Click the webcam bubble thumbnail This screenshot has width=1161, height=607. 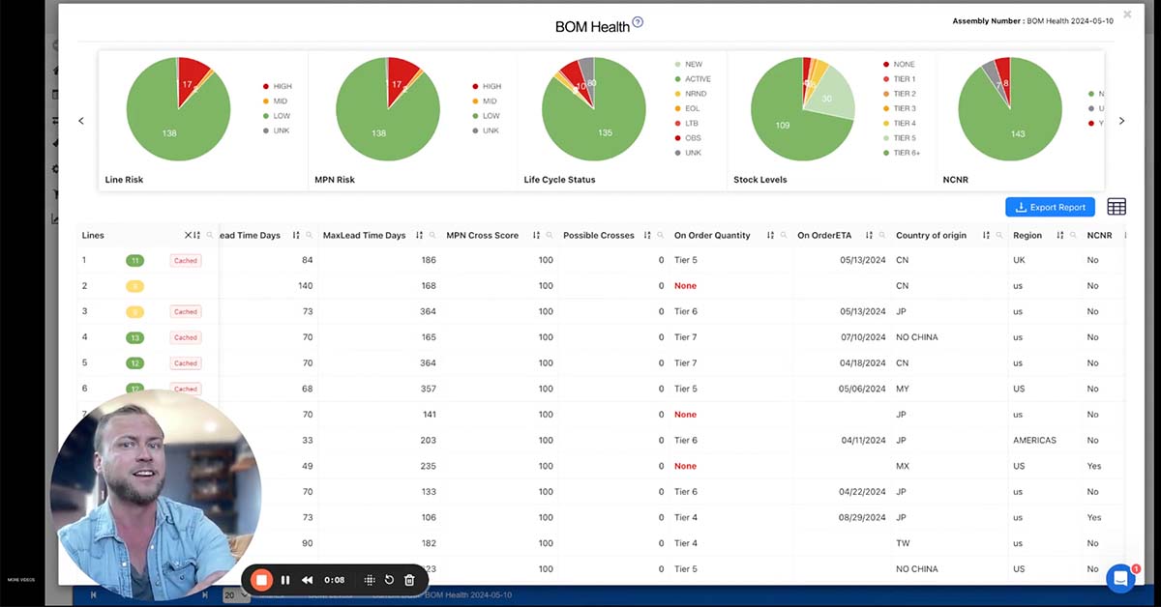coord(157,491)
